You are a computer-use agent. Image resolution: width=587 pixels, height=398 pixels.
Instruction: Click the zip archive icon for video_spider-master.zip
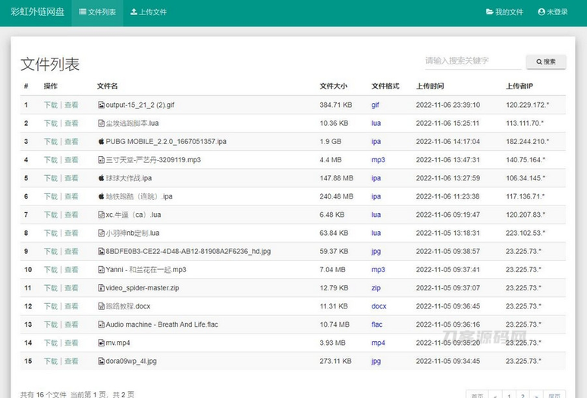coord(101,288)
